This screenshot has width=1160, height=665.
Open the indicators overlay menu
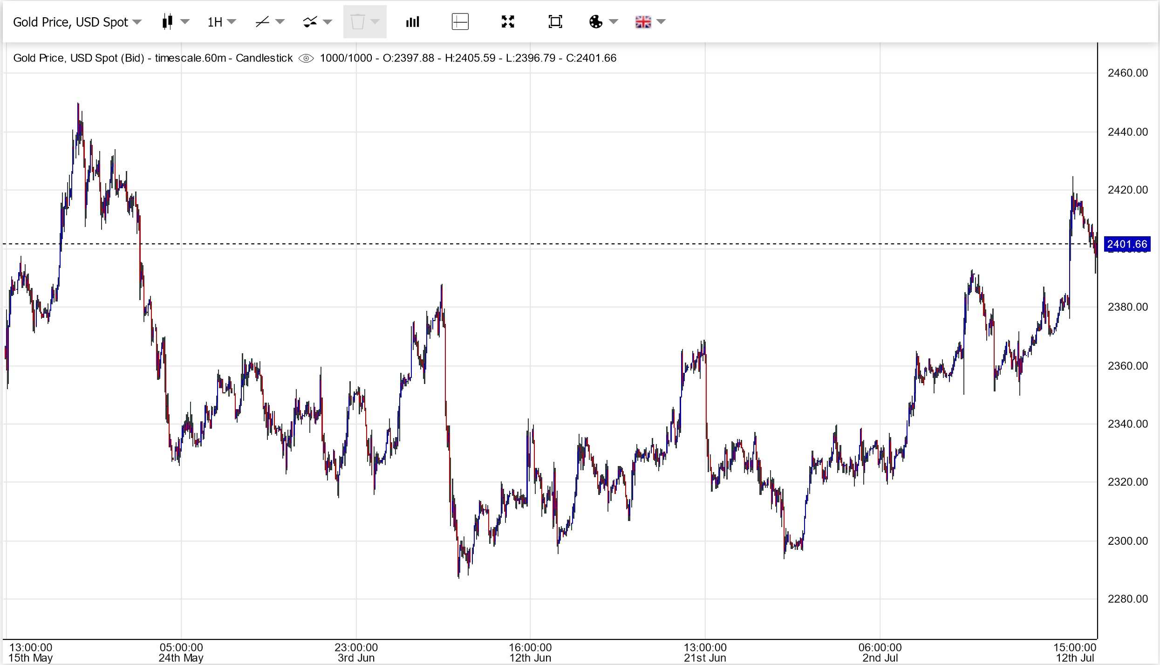coord(311,22)
